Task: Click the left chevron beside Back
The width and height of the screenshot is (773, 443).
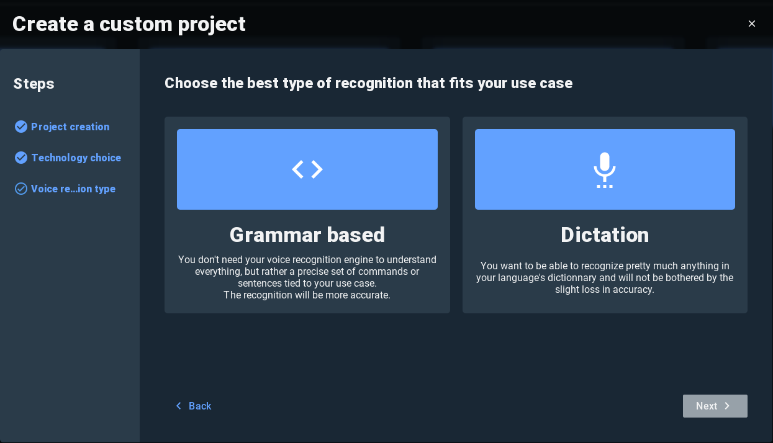Action: click(x=179, y=406)
